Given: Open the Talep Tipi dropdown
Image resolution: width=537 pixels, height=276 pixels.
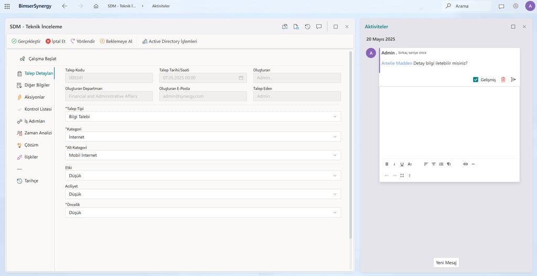Looking at the screenshot, I should point(203,116).
